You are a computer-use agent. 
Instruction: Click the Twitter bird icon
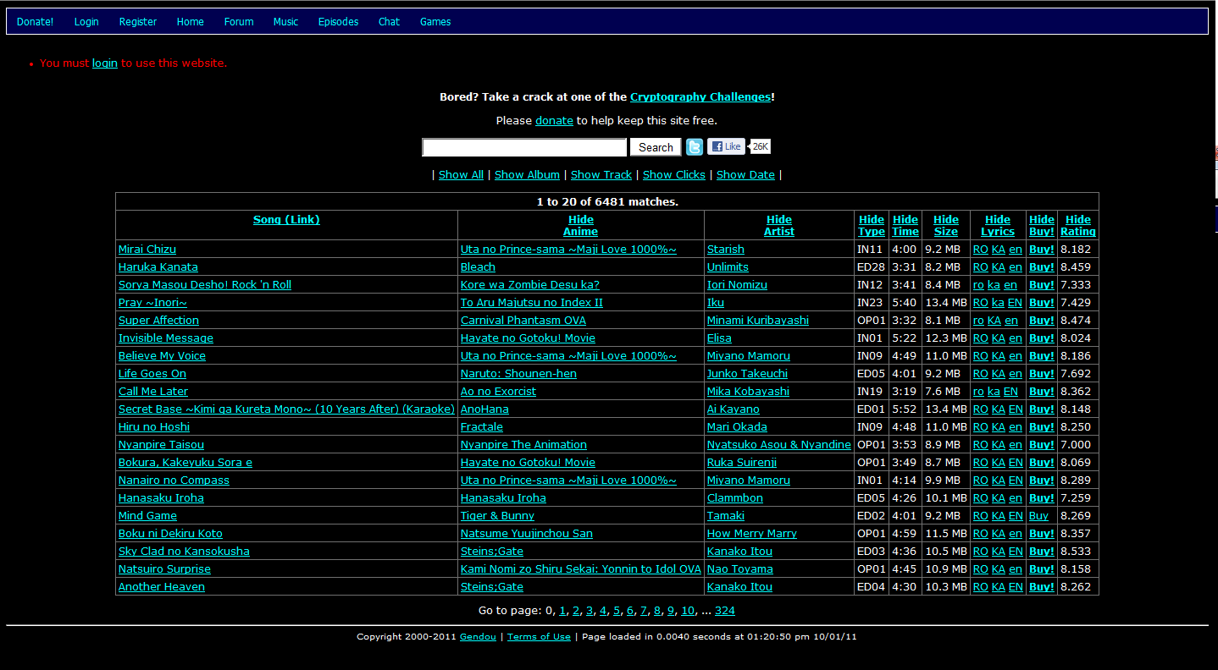pyautogui.click(x=695, y=147)
